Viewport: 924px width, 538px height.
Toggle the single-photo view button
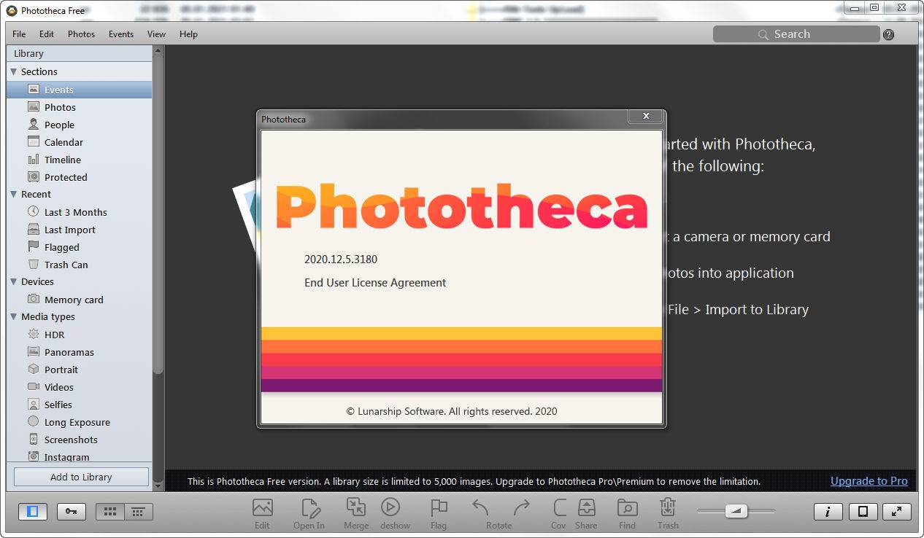pyautogui.click(x=863, y=512)
